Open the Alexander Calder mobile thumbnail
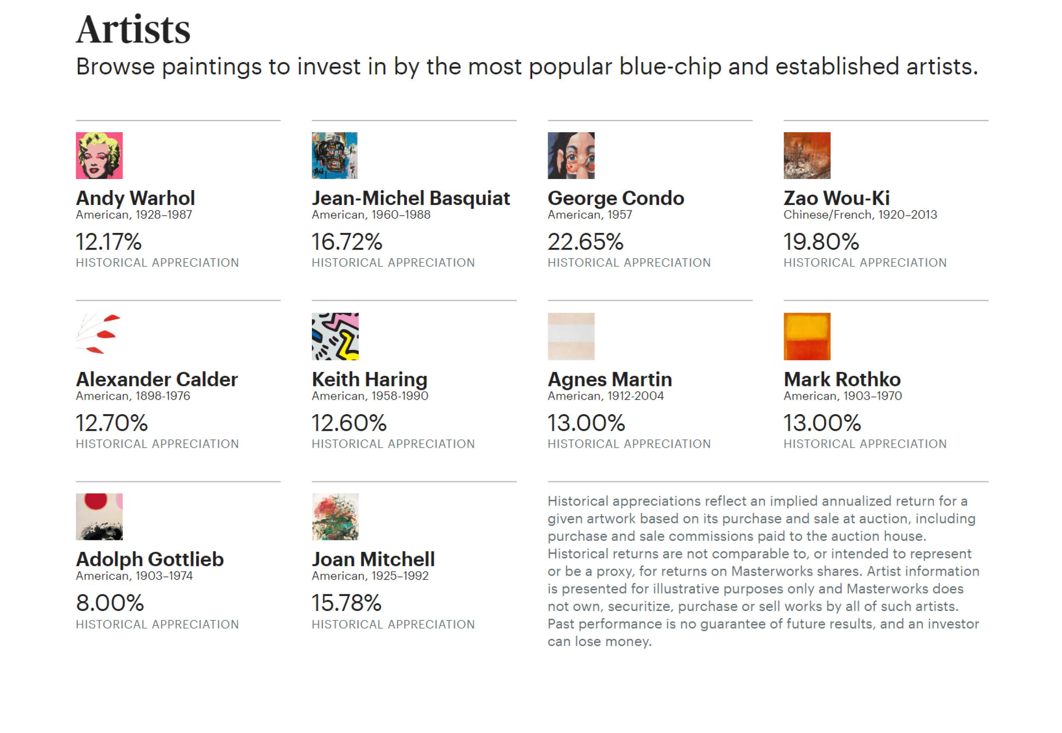Screen dimensions: 1062x733 [99, 336]
